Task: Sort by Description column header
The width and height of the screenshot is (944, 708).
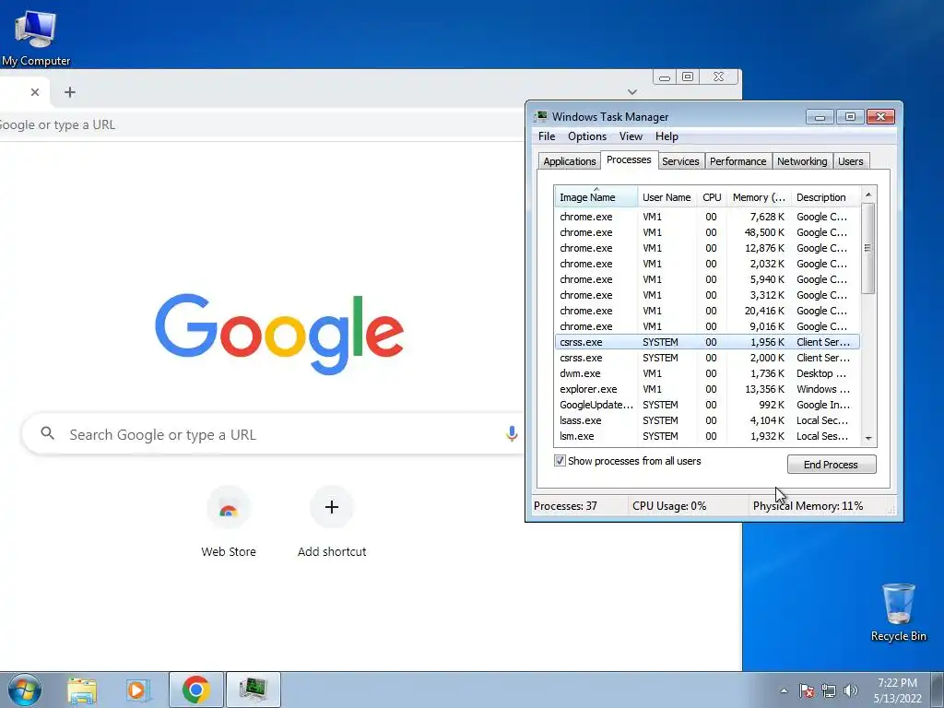Action: (825, 197)
